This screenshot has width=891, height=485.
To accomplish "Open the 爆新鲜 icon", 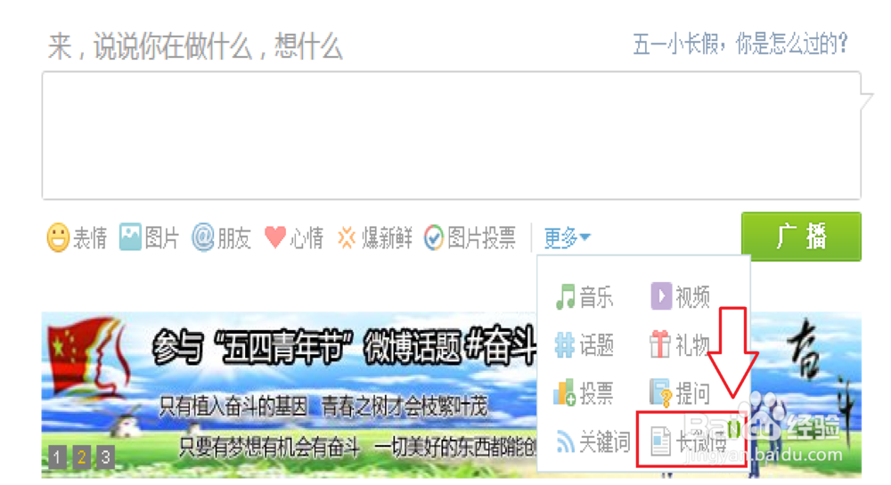I will tap(347, 237).
